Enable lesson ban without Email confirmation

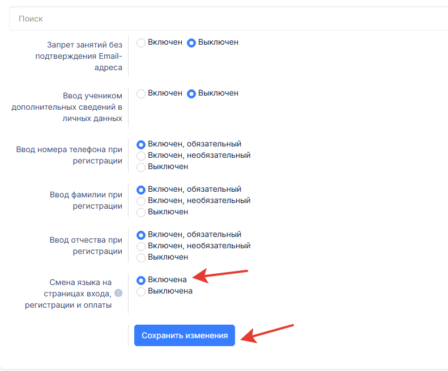(141, 42)
